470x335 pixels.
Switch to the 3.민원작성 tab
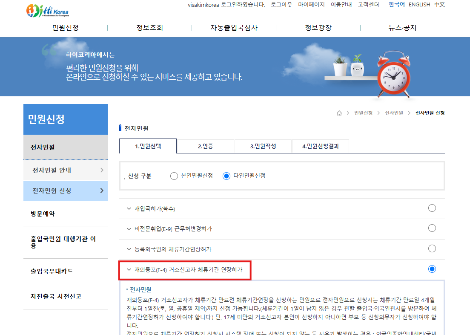pyautogui.click(x=263, y=147)
